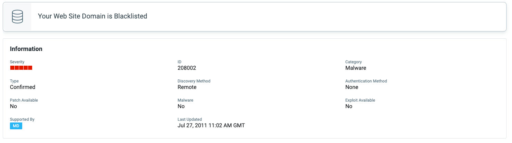This screenshot has height=143, width=512.
Task: Select the 'Your Web Site Domain is Blacklisted' title
Action: [92, 16]
